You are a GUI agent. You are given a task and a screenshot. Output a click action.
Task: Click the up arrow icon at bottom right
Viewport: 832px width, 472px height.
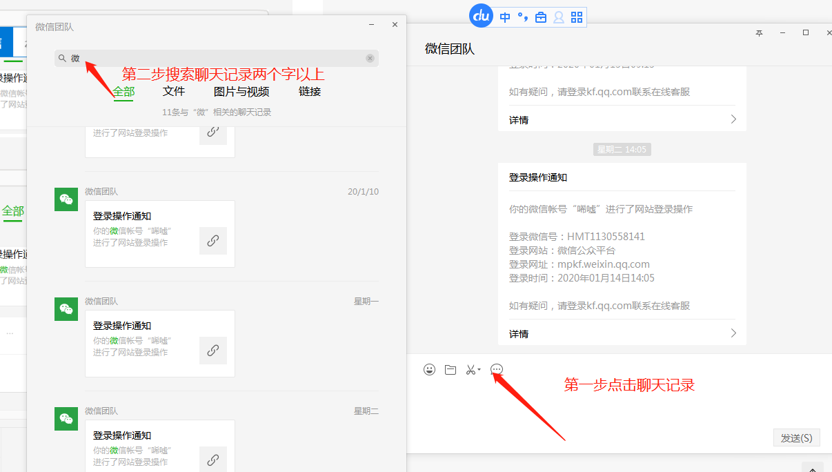pos(813,468)
